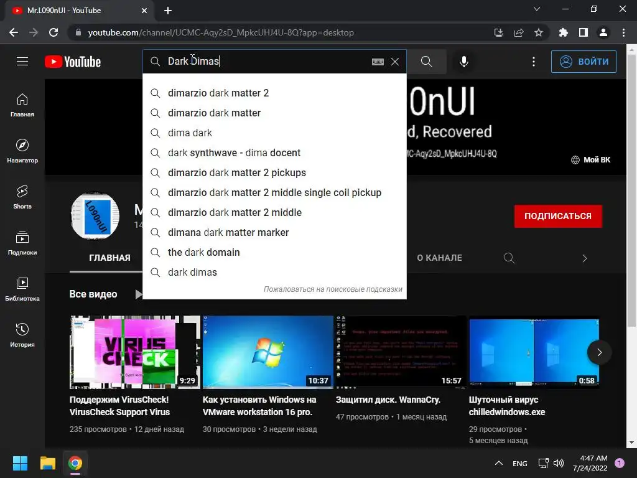Clear the search text with the X icon
Viewport: 637px width, 478px height.
(395, 62)
